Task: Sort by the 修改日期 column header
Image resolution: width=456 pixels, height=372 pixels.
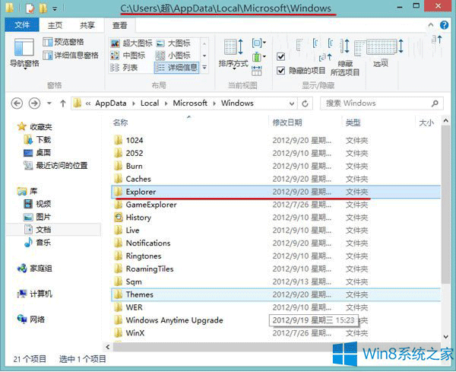Action: [287, 122]
